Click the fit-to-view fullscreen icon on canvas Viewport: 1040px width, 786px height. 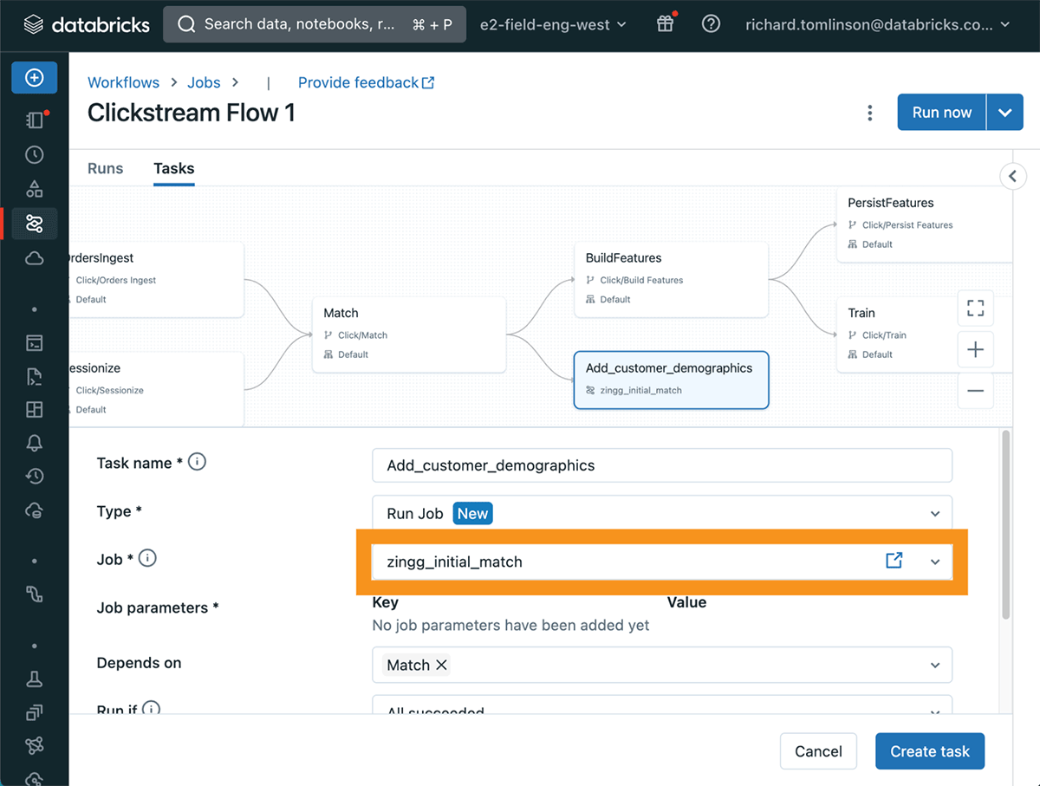coord(975,308)
